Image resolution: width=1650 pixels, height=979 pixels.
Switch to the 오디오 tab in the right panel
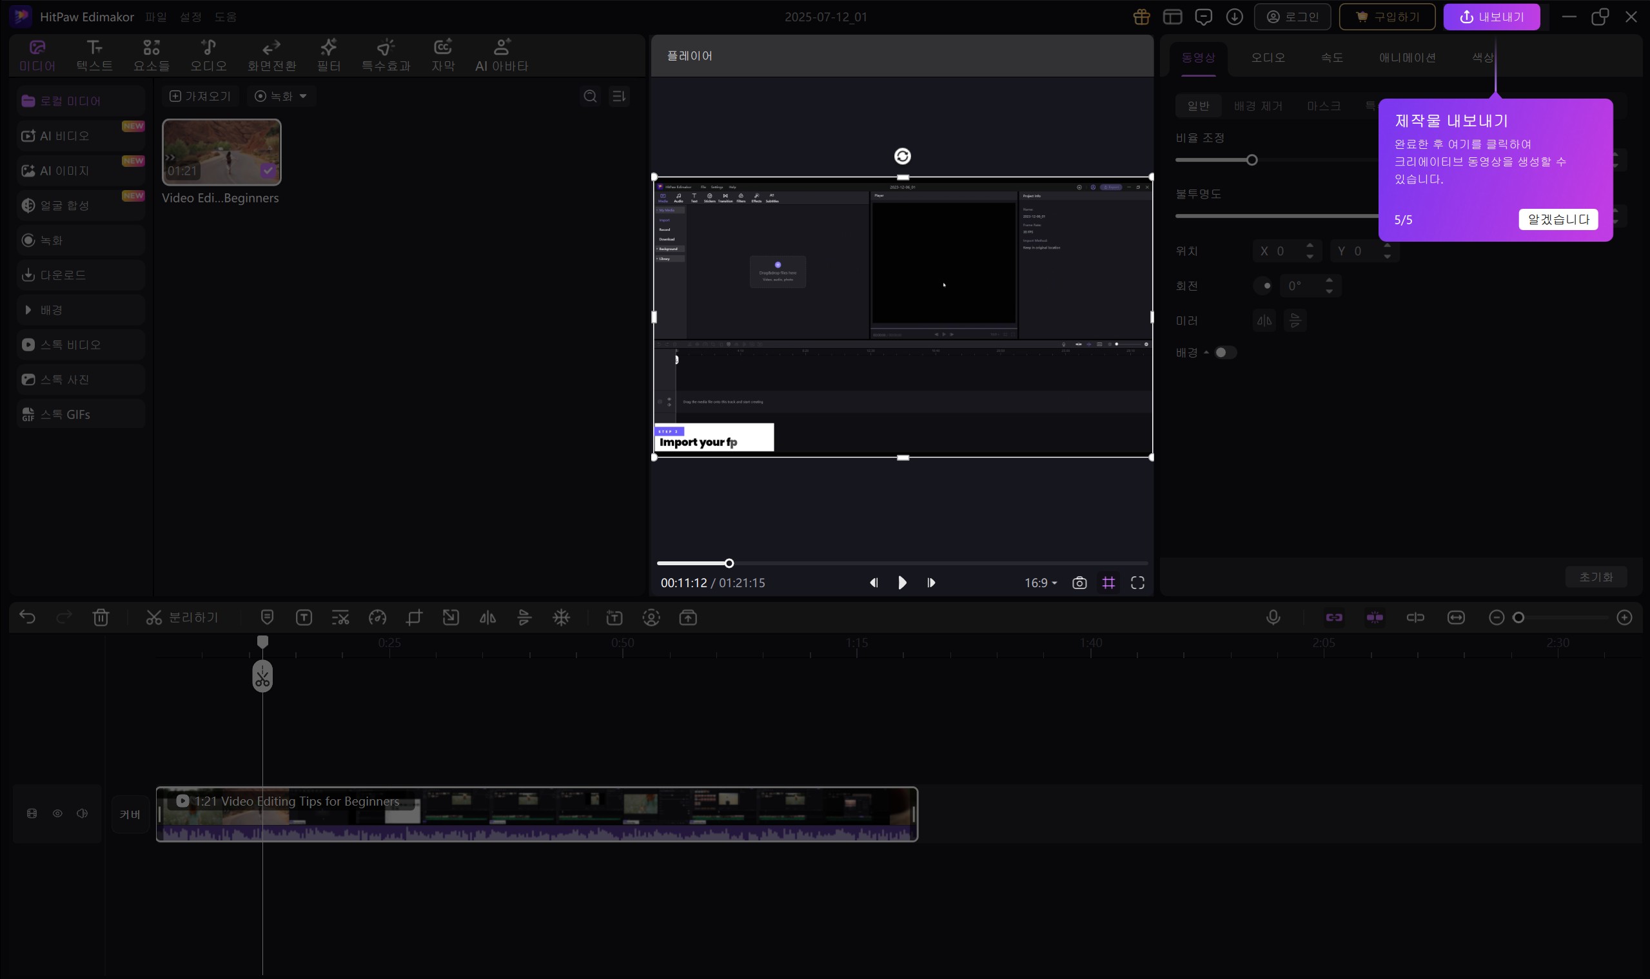pyautogui.click(x=1267, y=57)
